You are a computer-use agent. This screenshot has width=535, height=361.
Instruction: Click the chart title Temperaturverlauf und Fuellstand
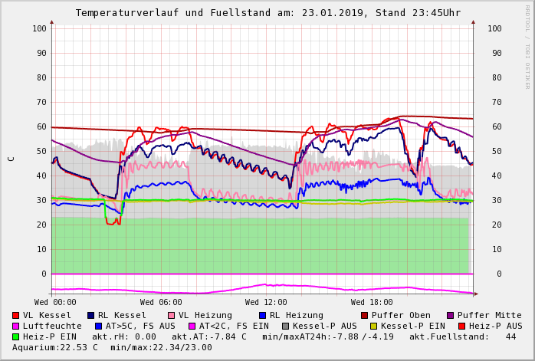(267, 13)
